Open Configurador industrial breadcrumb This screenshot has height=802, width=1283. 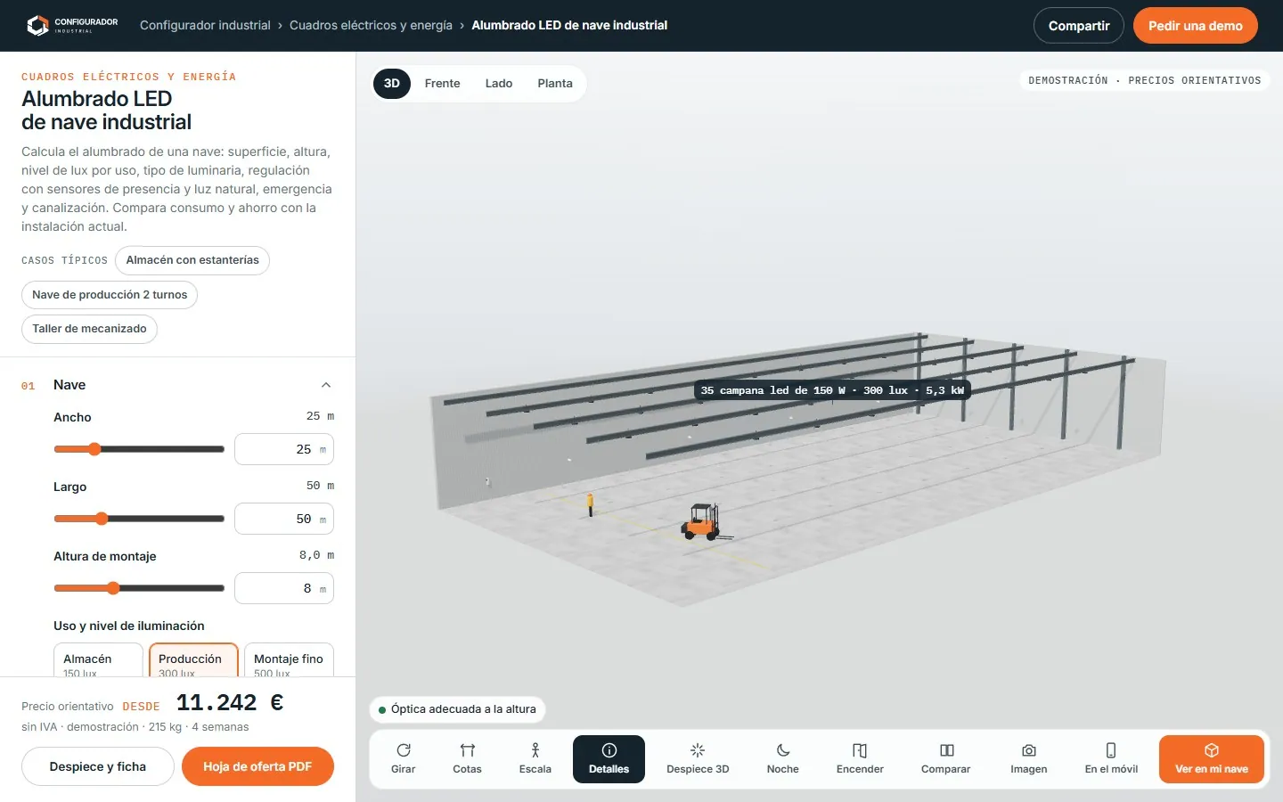[x=205, y=25]
